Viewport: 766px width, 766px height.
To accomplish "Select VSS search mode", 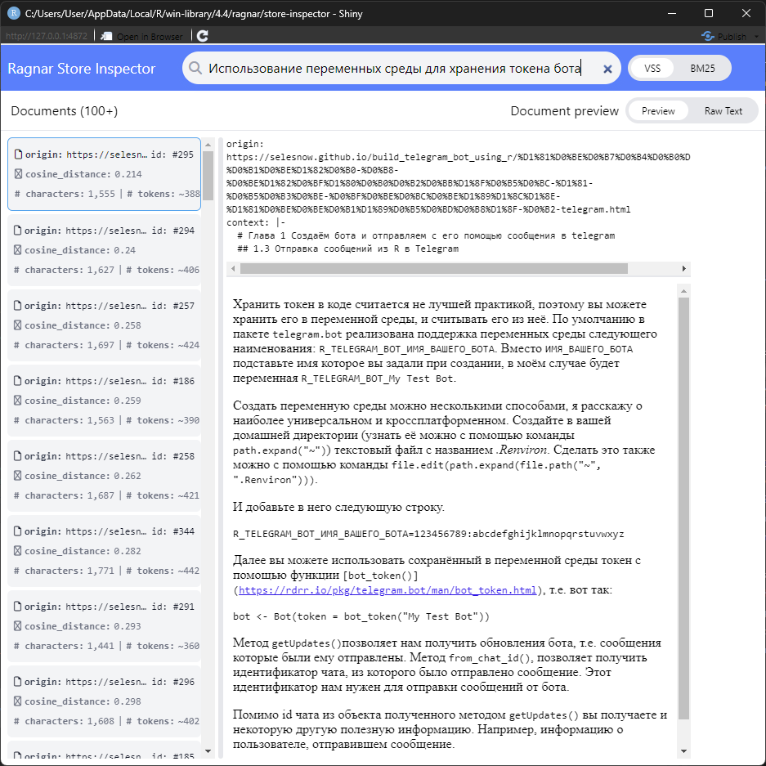I will [x=652, y=69].
